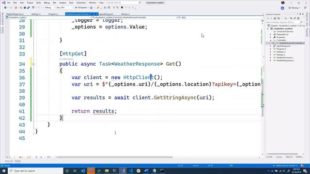This screenshot has width=310, height=174.
Task: Click the Save All icon
Action: point(29,8)
